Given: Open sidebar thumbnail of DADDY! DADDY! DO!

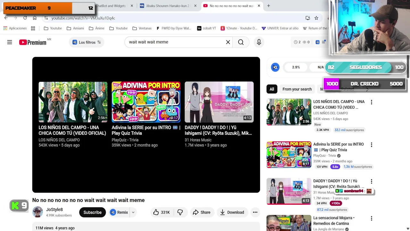Looking at the screenshot, I should tap(289, 191).
